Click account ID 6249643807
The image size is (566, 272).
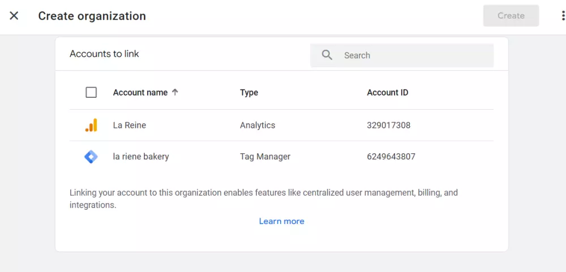(391, 157)
